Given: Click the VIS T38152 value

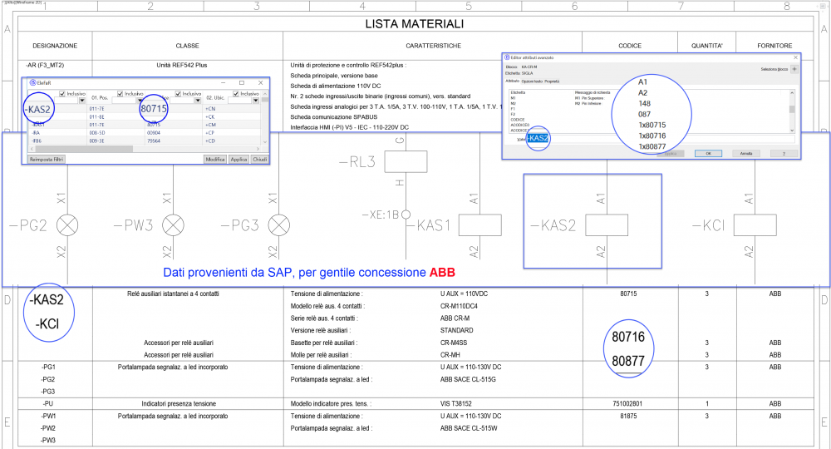Looking at the screenshot, I should pos(455,403).
